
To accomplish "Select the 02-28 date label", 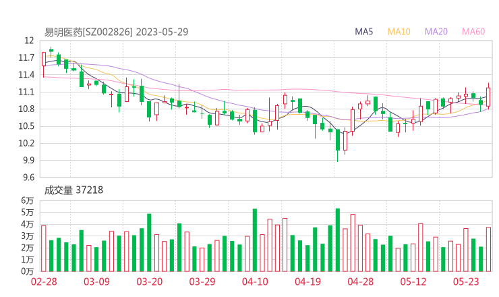I will (43, 281).
